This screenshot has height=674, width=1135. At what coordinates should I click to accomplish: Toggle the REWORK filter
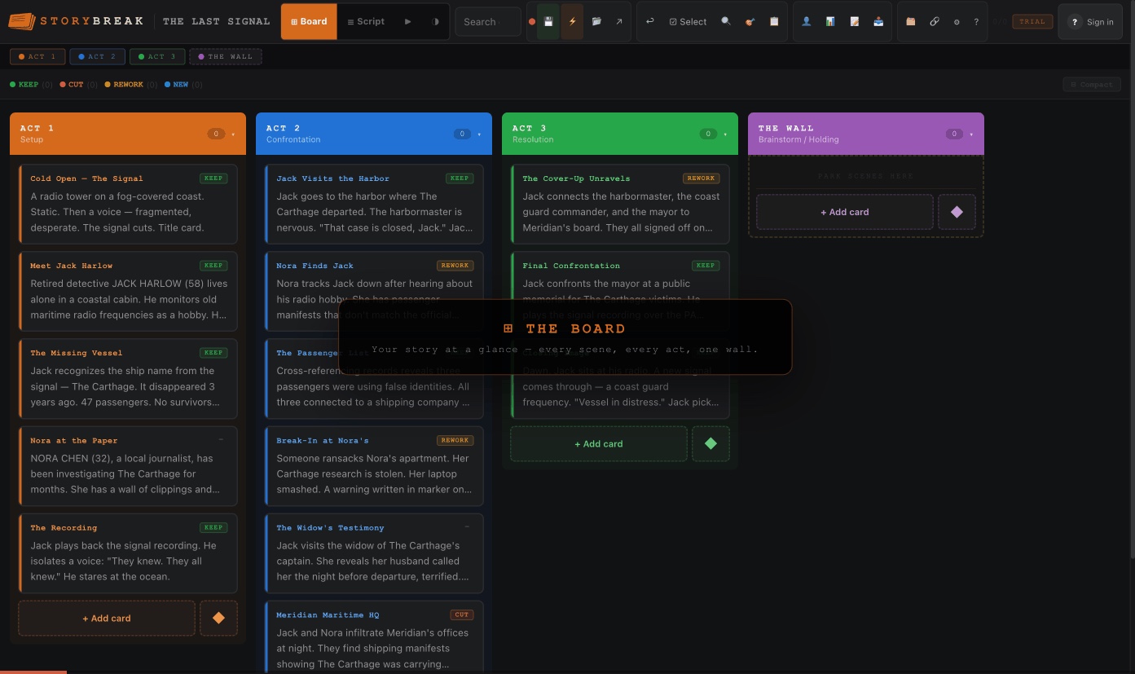tap(127, 84)
